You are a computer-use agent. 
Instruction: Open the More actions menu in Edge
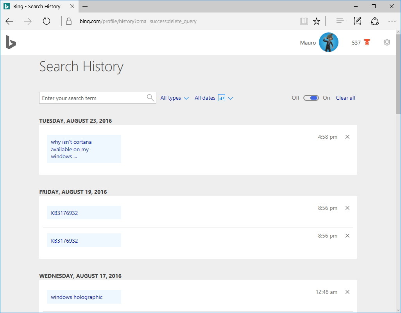(x=392, y=21)
